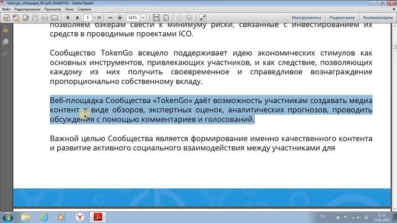Send file by email envelope icon

tap(55, 18)
